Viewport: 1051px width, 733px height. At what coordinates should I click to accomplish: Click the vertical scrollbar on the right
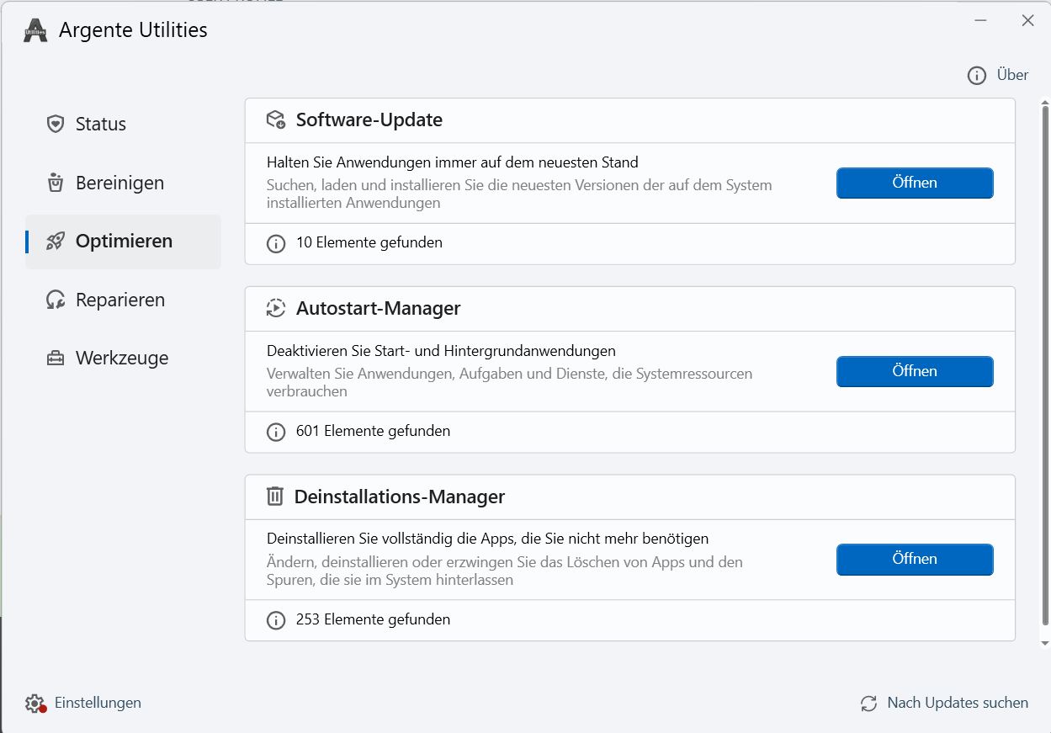tap(1045, 370)
